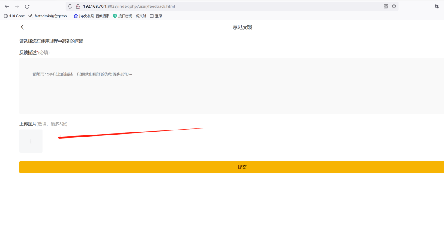Open the fastadmin前台getsh... bookmark
This screenshot has width=444, height=235.
tap(49, 16)
